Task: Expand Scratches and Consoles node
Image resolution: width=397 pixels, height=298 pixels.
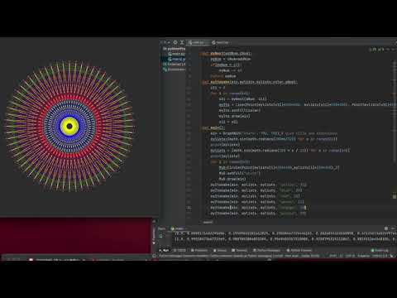Action: coord(175,70)
